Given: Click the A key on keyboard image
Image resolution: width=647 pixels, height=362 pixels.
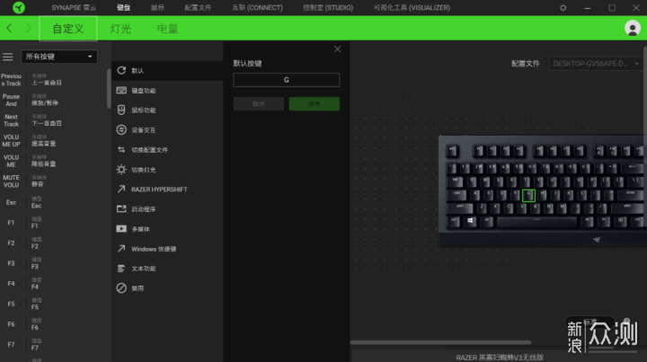Looking at the screenshot, I should pos(475,195).
